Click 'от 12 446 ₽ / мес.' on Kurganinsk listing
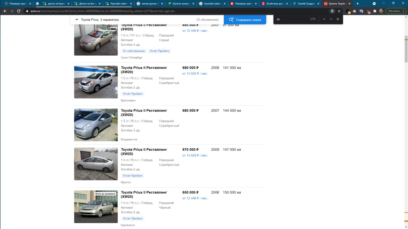The image size is (408, 229). coord(195,198)
